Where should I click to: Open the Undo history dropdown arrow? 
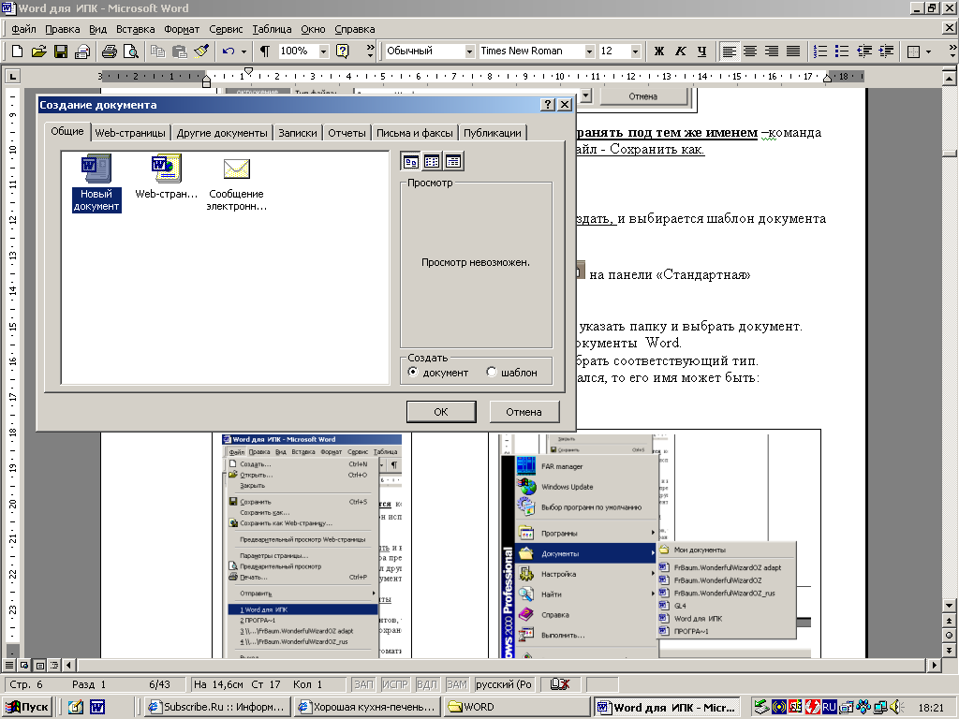243,51
